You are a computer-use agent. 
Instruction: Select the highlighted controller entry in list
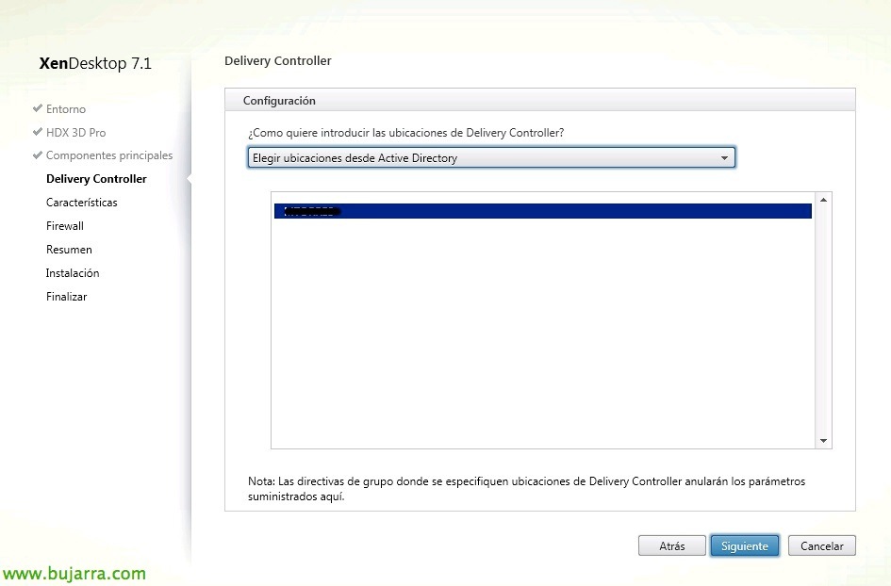coord(543,211)
